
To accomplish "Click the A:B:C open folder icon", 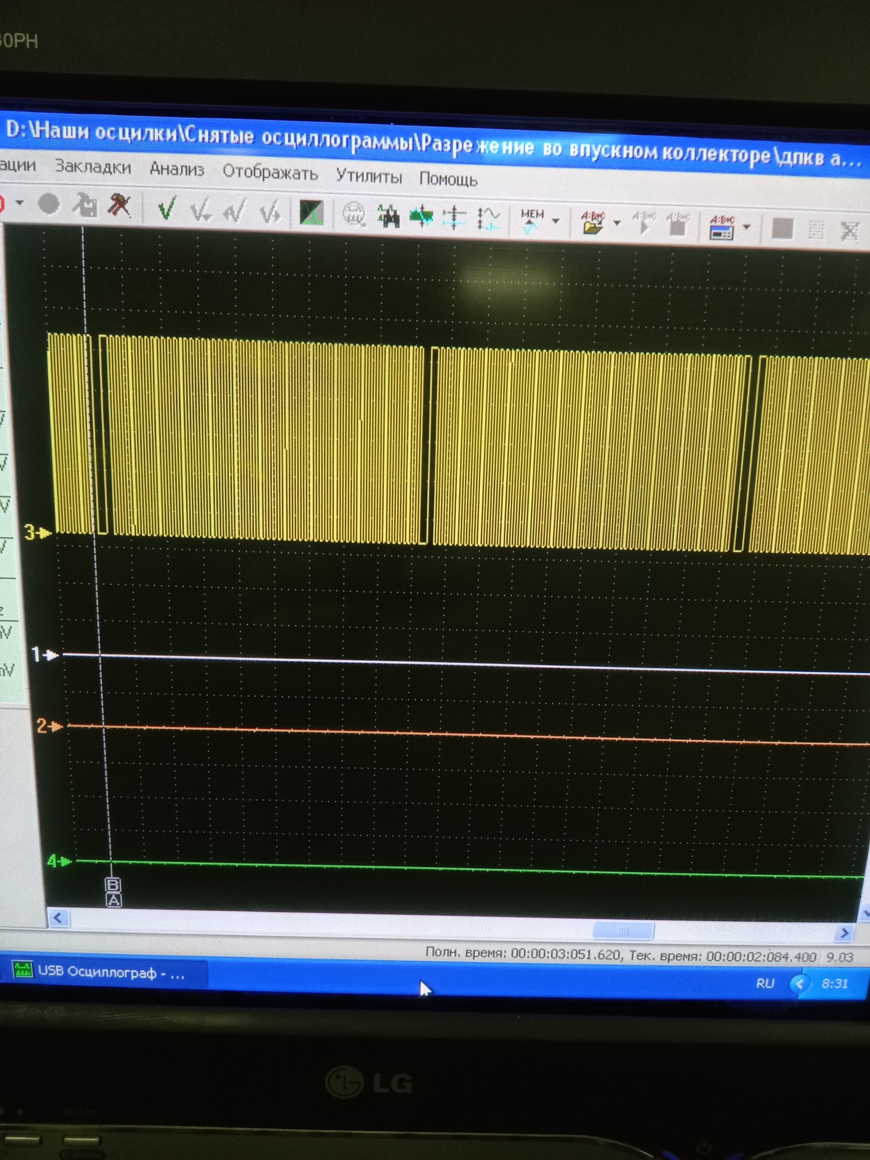I will (x=593, y=222).
